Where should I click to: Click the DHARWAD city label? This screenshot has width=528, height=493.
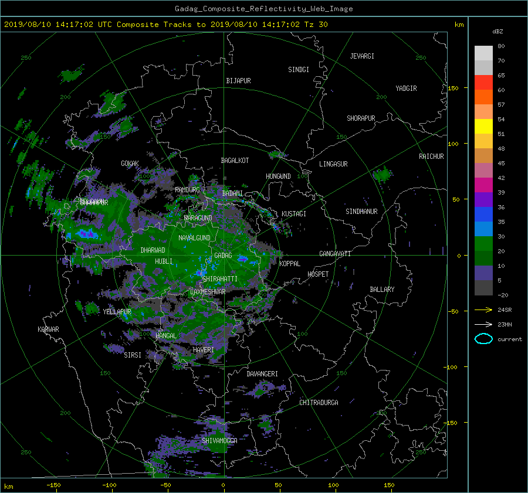(153, 250)
